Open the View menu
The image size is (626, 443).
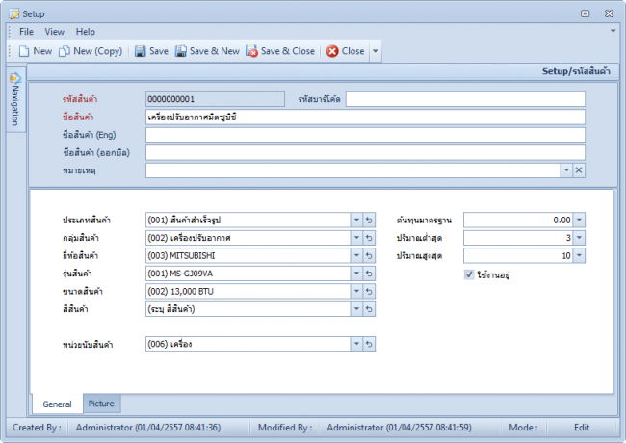(54, 32)
